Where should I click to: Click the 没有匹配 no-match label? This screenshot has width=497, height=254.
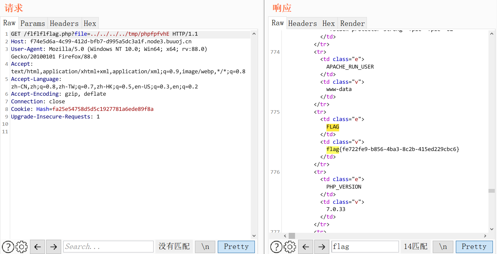click(x=174, y=246)
